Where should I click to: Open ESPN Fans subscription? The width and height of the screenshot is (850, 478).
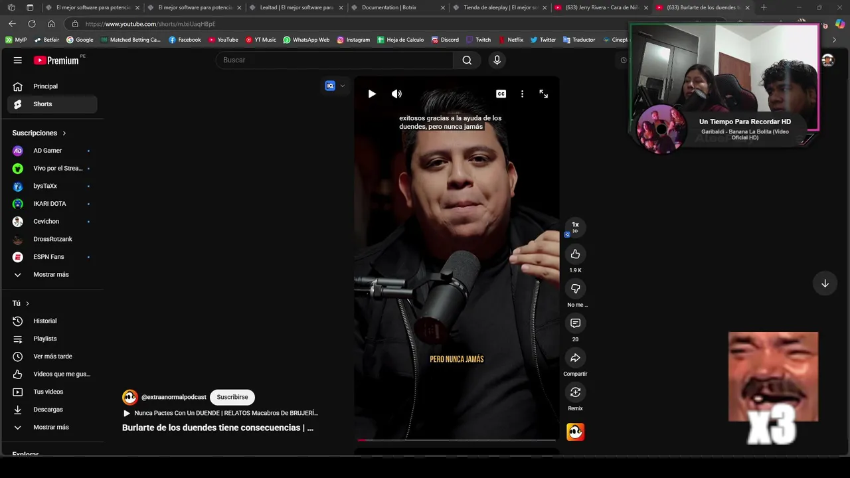tap(52, 257)
